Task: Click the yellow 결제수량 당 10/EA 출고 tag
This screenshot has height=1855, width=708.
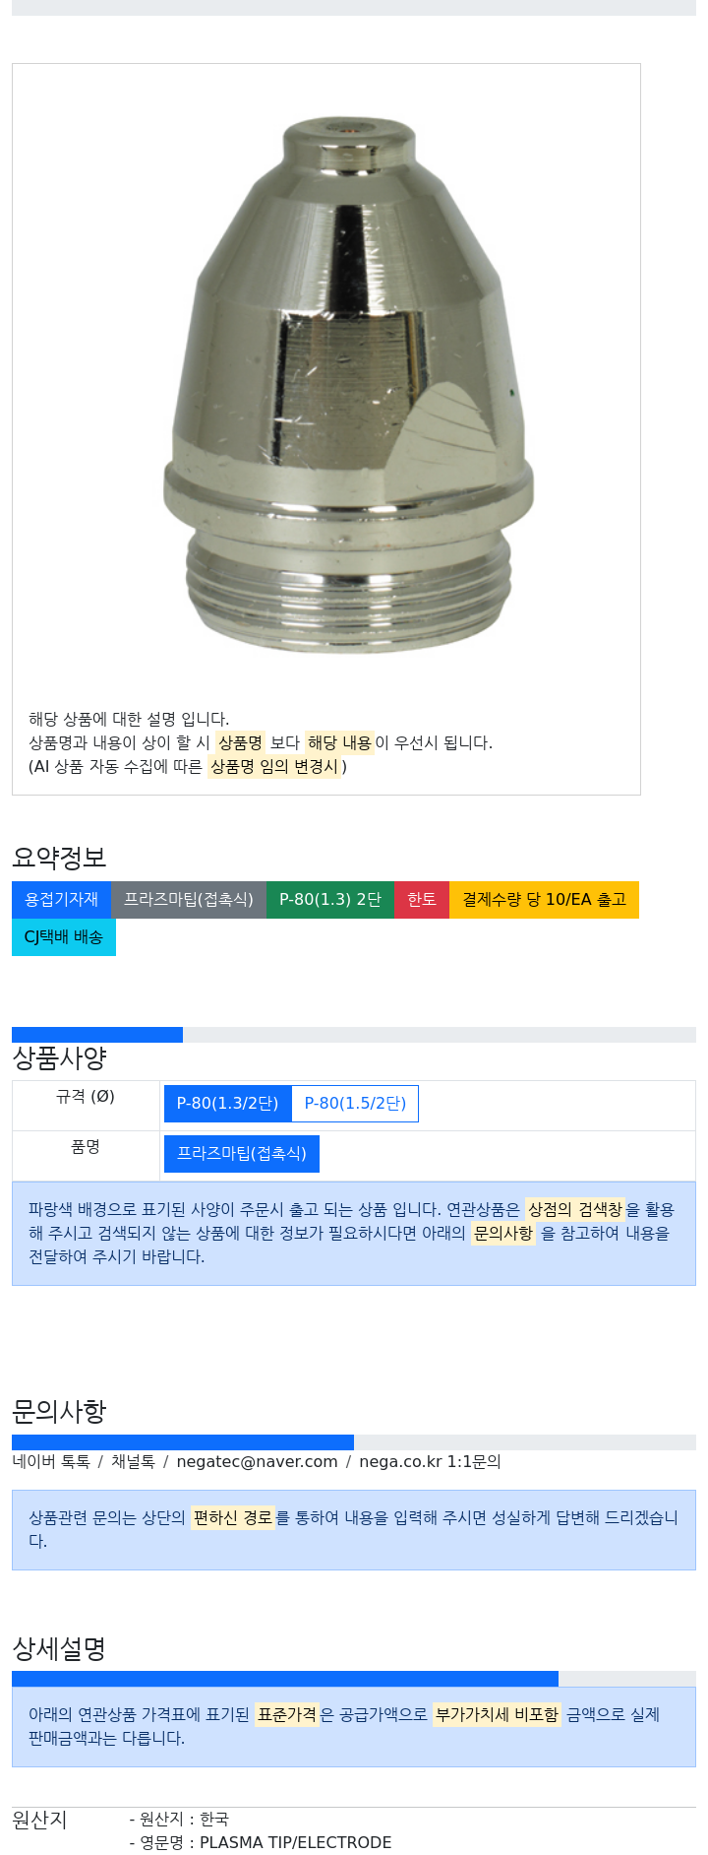Action: [544, 900]
